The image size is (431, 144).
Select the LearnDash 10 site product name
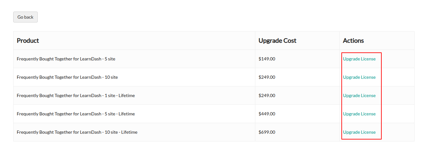(67, 77)
